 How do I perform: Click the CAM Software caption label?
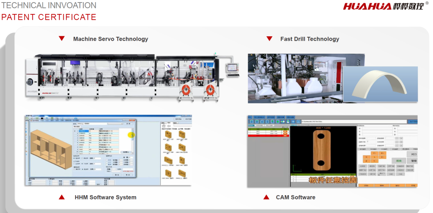coord(295,197)
